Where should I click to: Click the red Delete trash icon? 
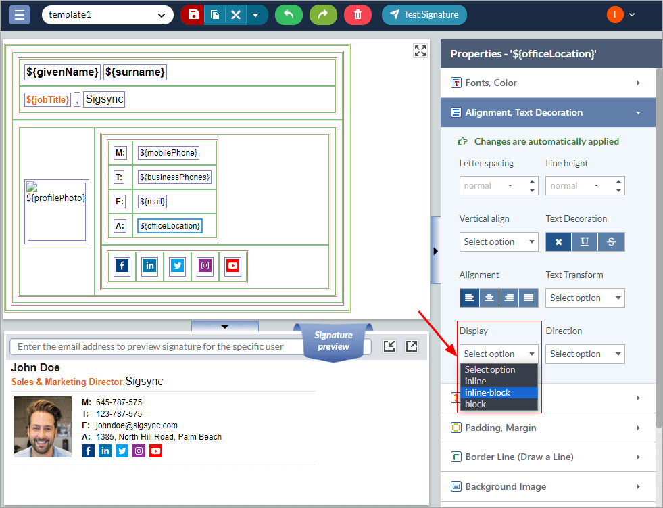(x=358, y=14)
